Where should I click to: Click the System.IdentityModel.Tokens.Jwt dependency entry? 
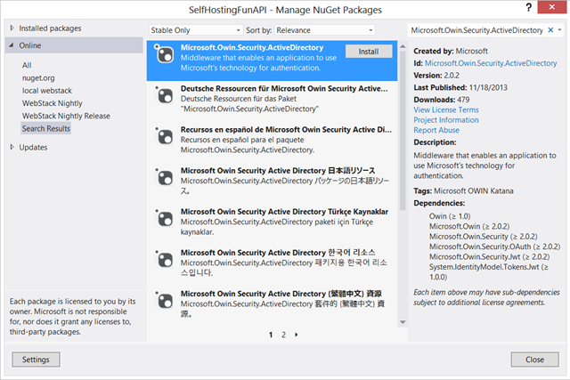pyautogui.click(x=489, y=272)
